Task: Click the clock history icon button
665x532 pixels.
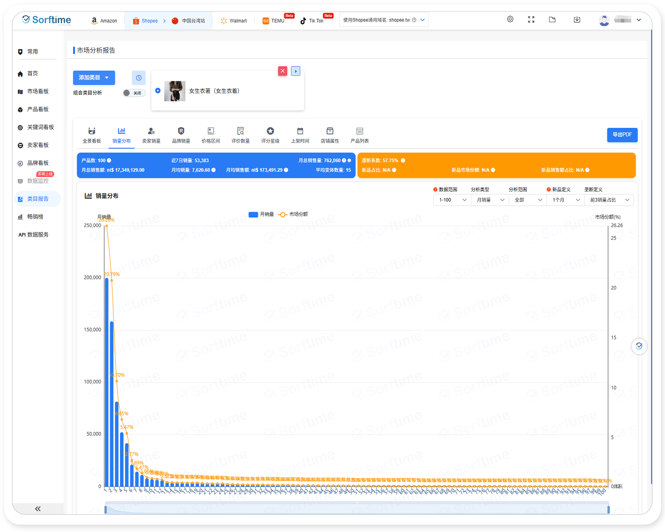Action: pyautogui.click(x=139, y=78)
